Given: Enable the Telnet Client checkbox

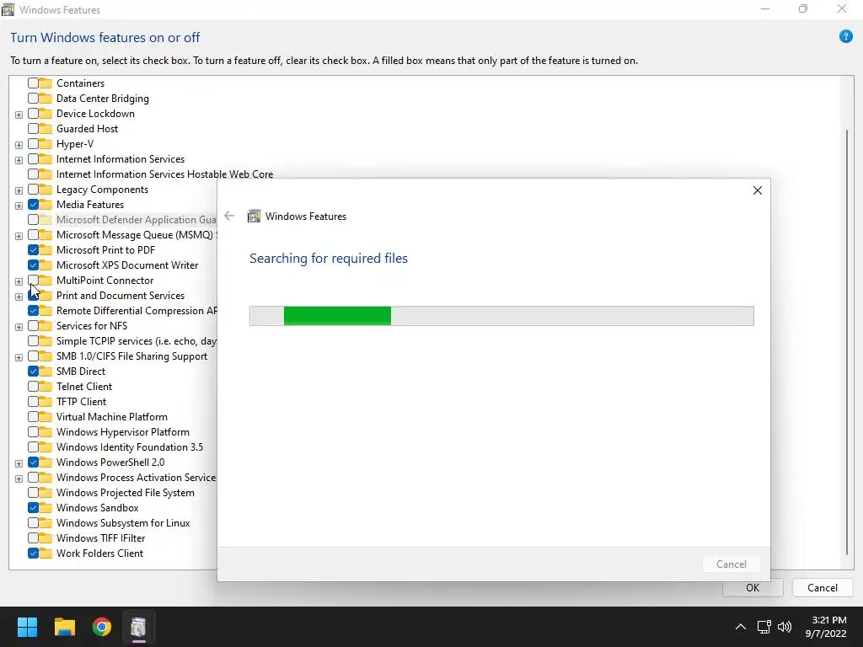Looking at the screenshot, I should pyautogui.click(x=33, y=386).
